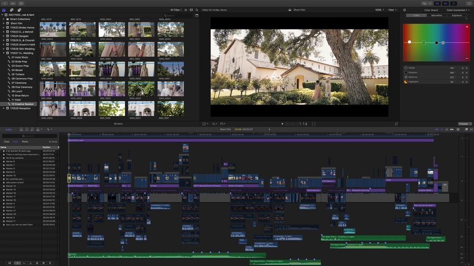Open the Color Correction 1 dropdown

click(x=458, y=10)
